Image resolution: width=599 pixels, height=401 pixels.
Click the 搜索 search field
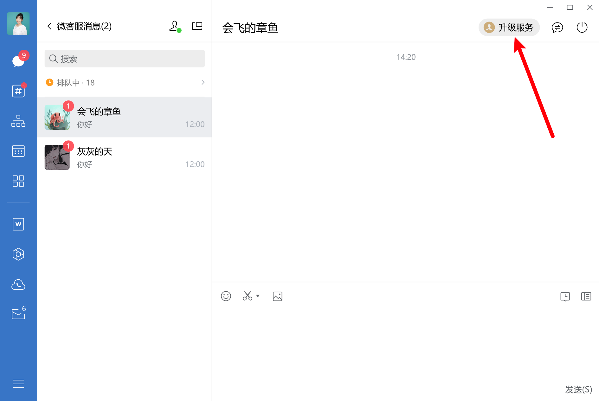pos(125,59)
